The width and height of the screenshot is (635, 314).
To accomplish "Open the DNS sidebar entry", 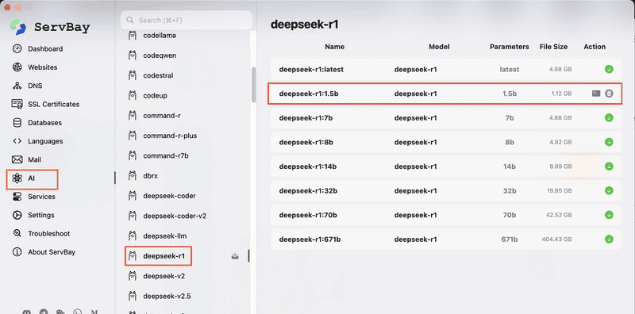I will pos(27,86).
